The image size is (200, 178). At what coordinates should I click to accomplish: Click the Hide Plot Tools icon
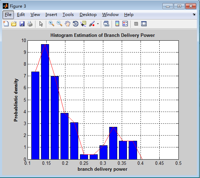coord(136,24)
